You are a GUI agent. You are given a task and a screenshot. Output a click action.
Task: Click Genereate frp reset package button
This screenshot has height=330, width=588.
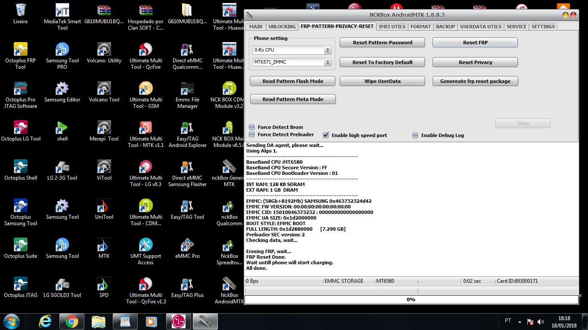tap(475, 81)
